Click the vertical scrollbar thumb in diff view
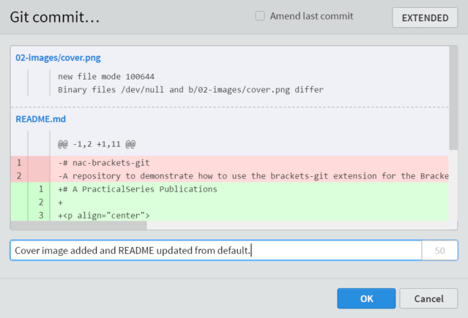Viewport: 468px width, 318px height. (453, 98)
